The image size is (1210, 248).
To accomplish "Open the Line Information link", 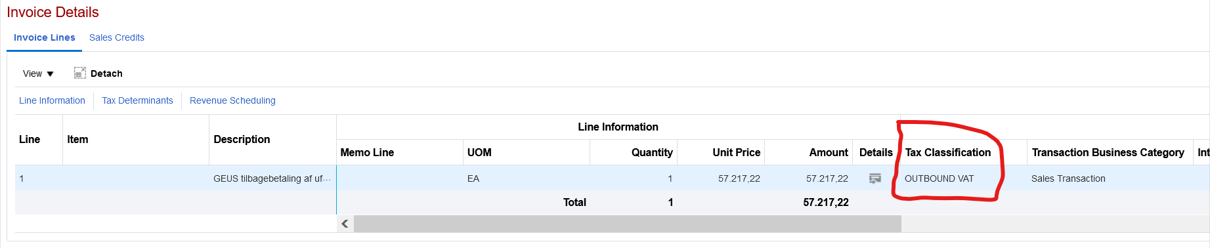I will tap(52, 100).
